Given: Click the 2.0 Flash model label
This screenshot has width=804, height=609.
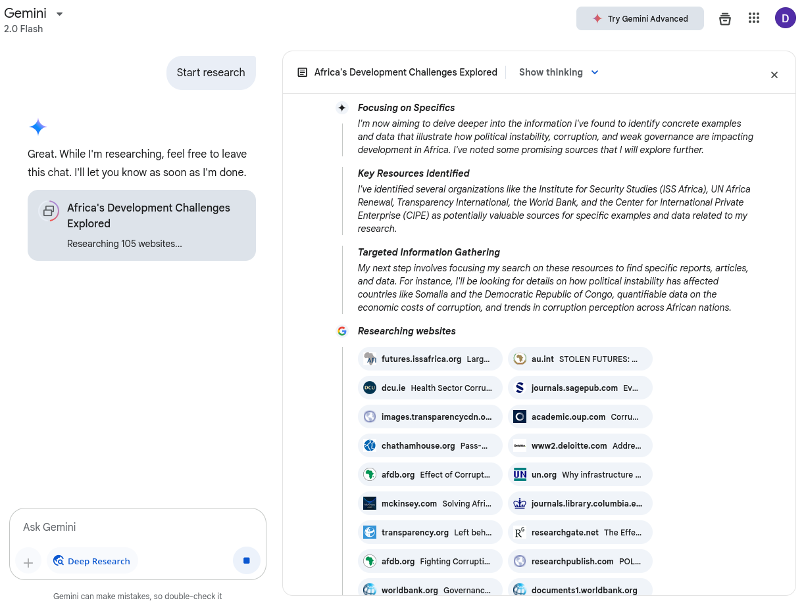Looking at the screenshot, I should (x=24, y=29).
